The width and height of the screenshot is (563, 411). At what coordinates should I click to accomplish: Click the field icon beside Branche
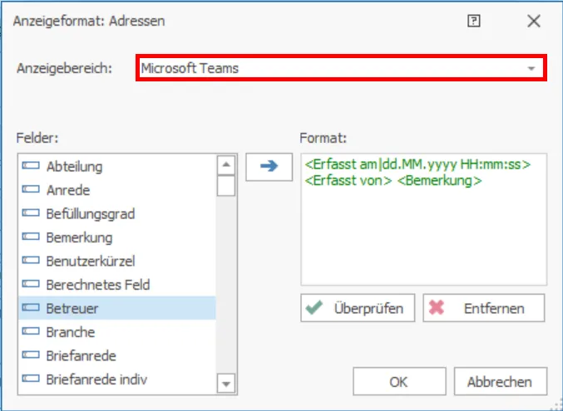click(31, 331)
